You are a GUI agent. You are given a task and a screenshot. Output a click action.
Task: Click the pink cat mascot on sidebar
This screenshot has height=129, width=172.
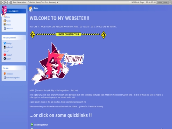(4, 11)
